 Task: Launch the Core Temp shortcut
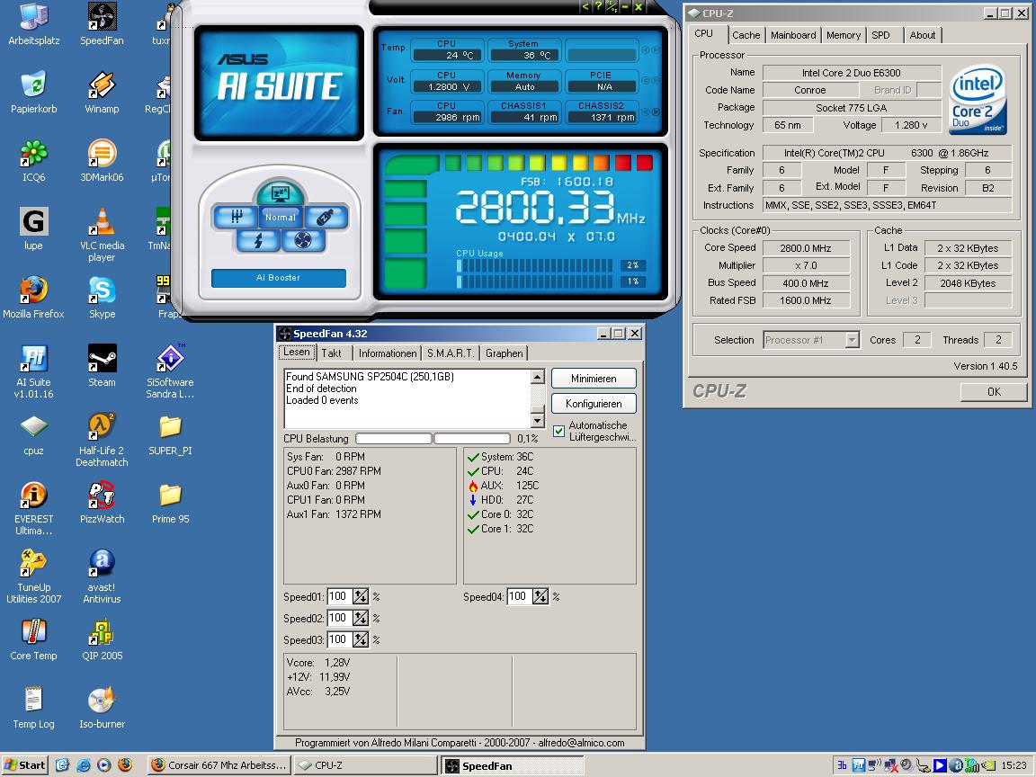pos(33,639)
